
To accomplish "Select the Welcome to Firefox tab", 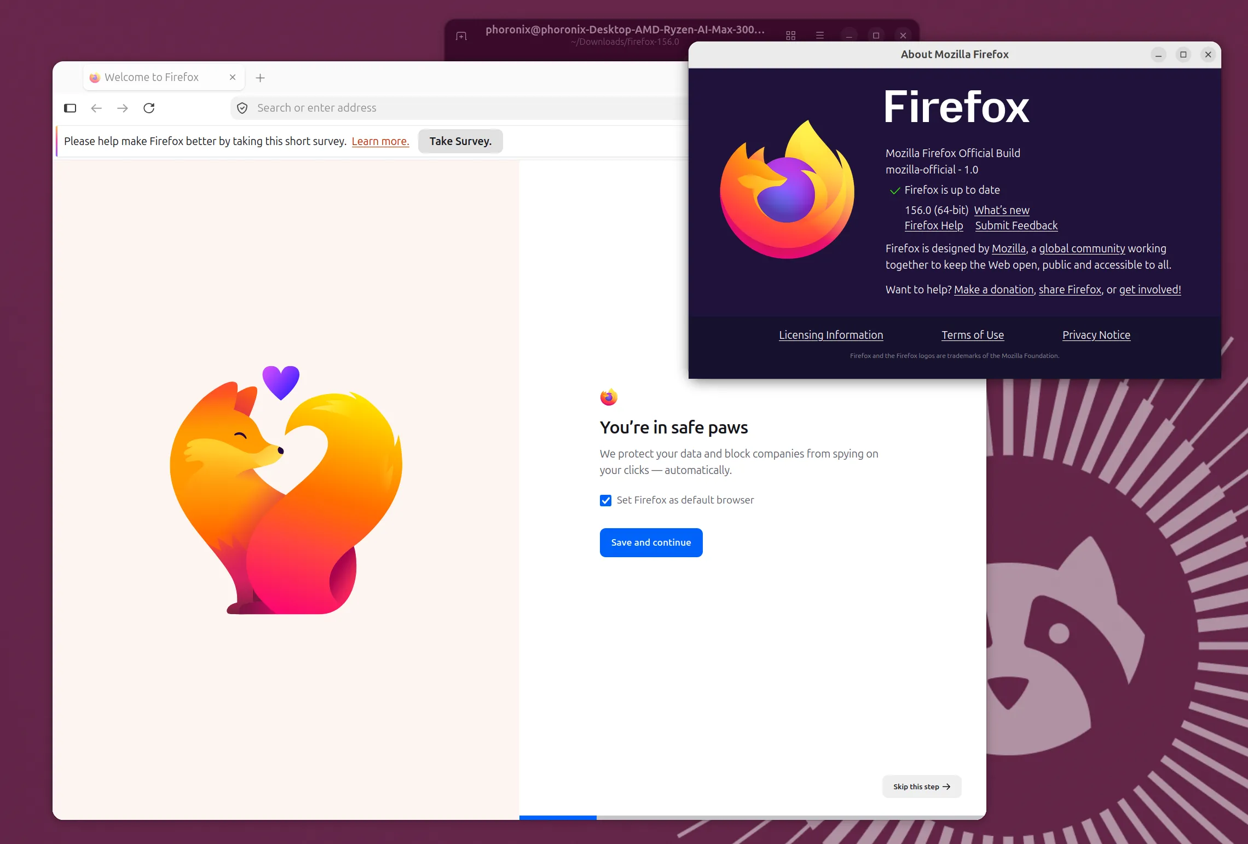I will point(164,77).
